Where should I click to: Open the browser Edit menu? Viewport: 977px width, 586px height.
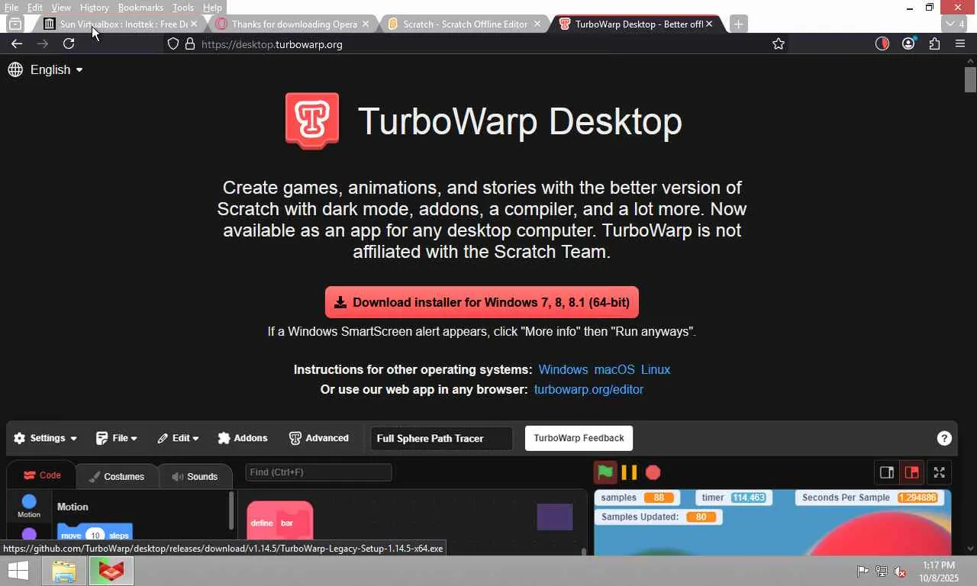tap(35, 8)
